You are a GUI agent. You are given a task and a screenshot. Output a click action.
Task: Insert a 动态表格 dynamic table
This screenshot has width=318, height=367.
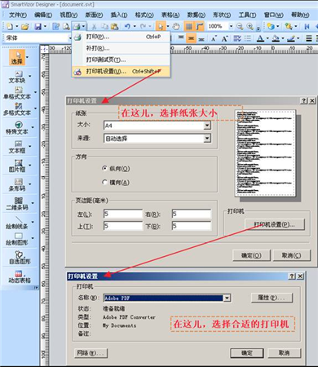pyautogui.click(x=19, y=276)
